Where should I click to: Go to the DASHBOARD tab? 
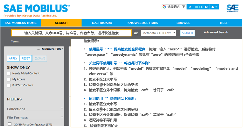coord(102,23)
